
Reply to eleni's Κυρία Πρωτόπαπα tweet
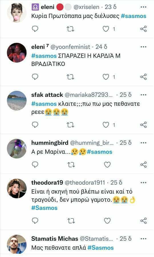click(35, 29)
